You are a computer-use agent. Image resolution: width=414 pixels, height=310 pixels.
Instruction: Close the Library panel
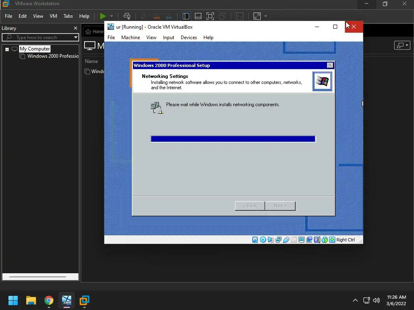[76, 28]
